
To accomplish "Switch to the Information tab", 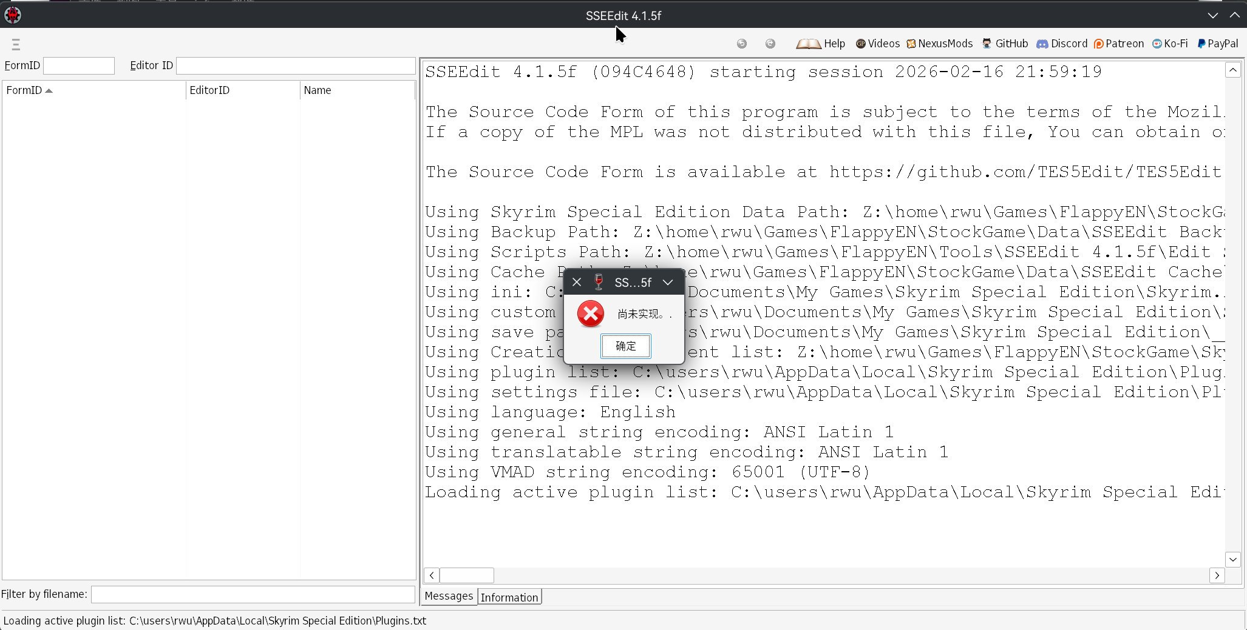I will [x=509, y=597].
